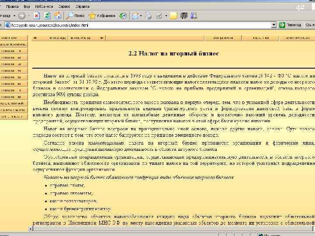Image resolution: width=315 pixels, height=236 pixels.
Task: Click the bullet text "игровые столы"
Action: coord(67,185)
